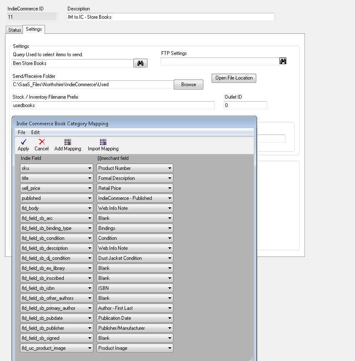Open Web Info Note dropdown beside fld_body
This screenshot has width=355, height=361.
pos(135,208)
